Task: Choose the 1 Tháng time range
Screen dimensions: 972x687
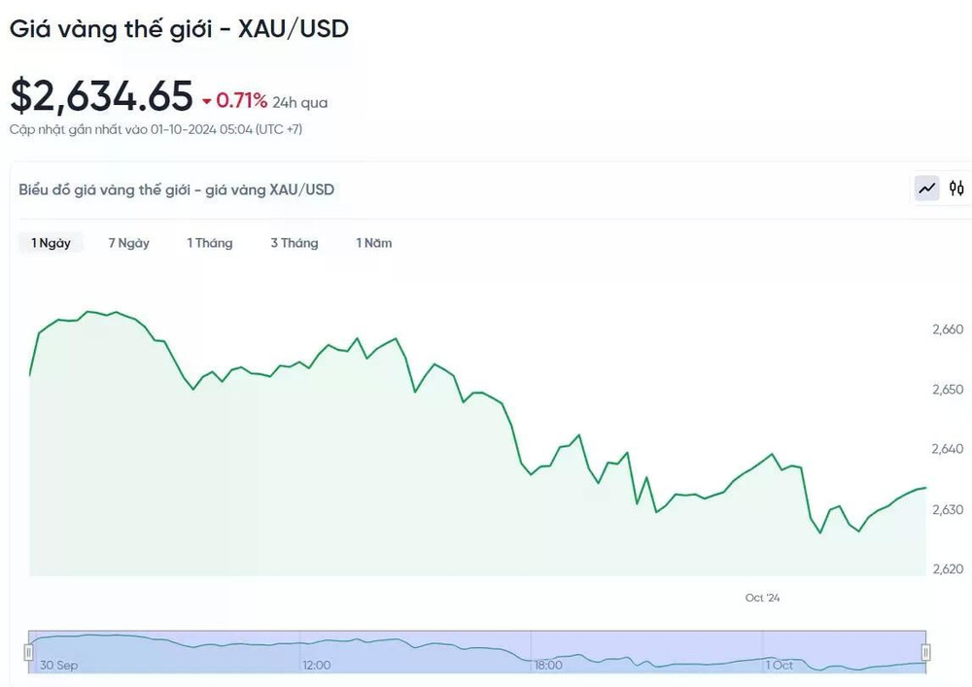Action: click(x=210, y=243)
